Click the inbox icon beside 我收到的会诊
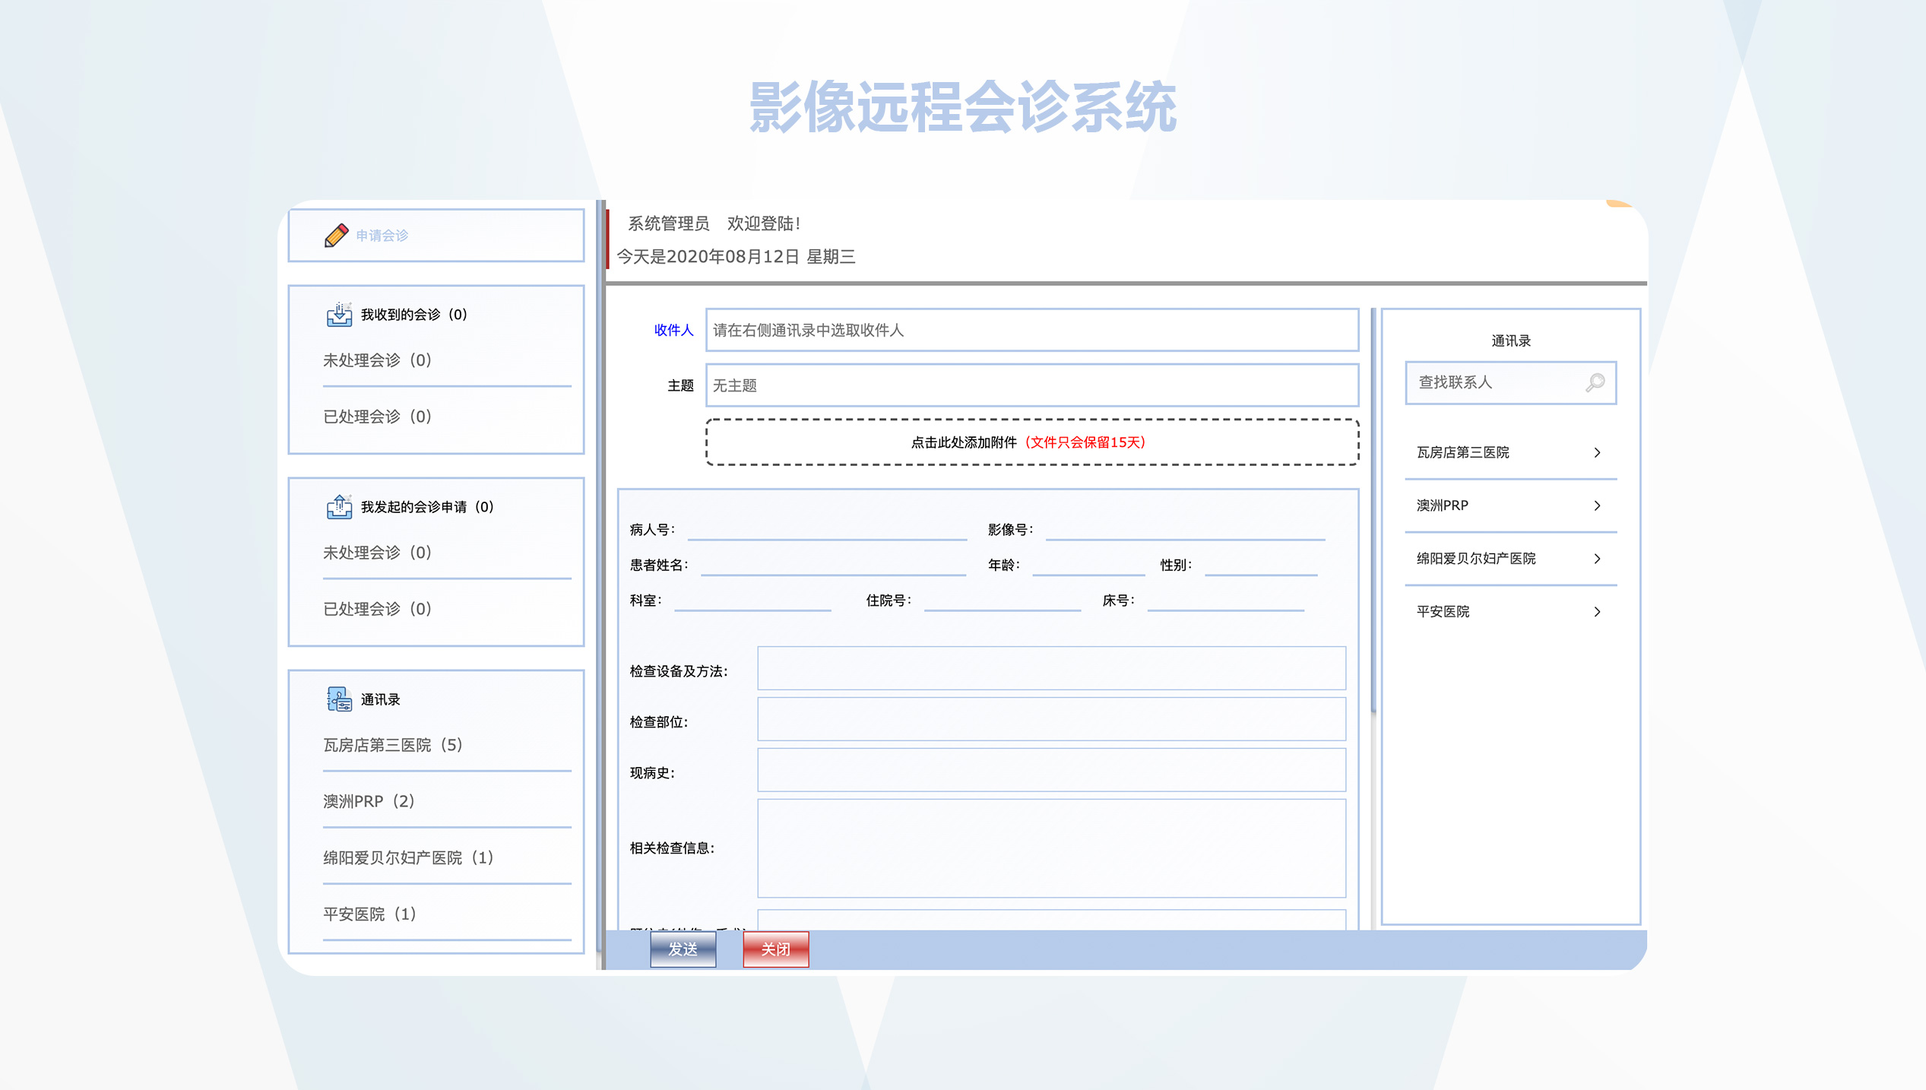 coord(339,315)
